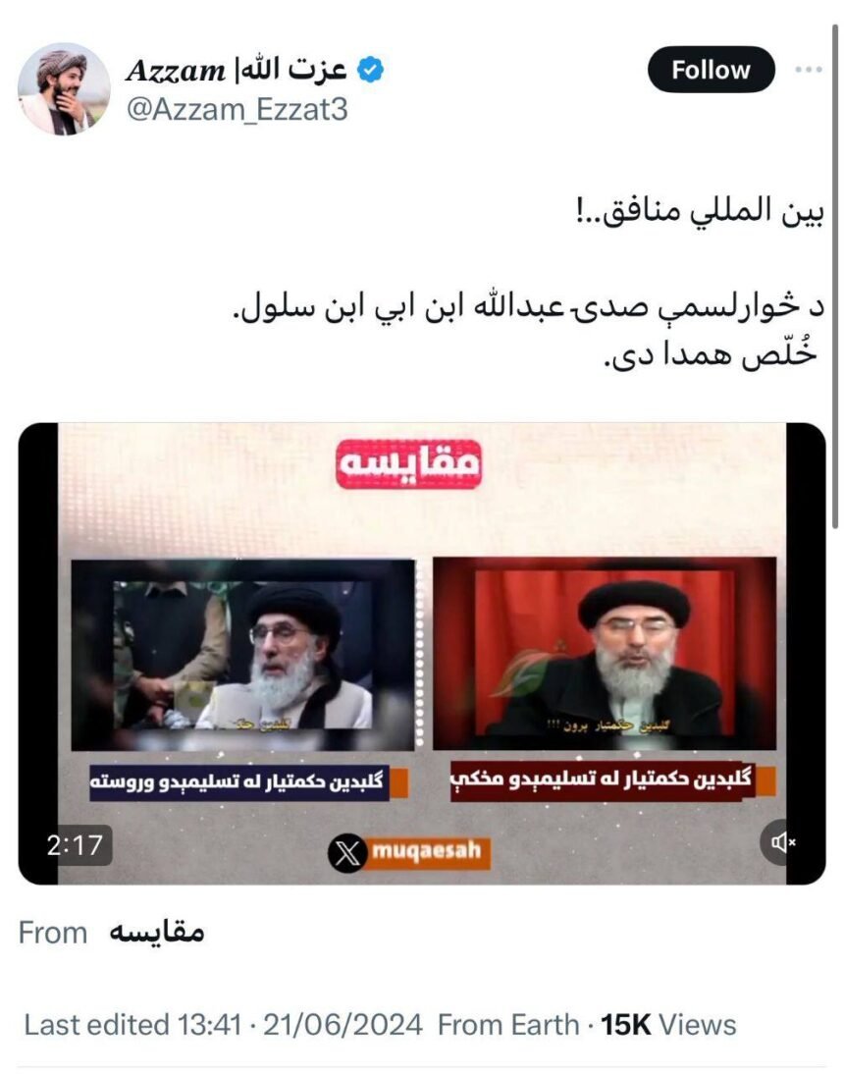Viewport: 844px width, 1074px height.
Task: Open the @Azzam_Ezzat3 handle link
Action: (x=237, y=110)
